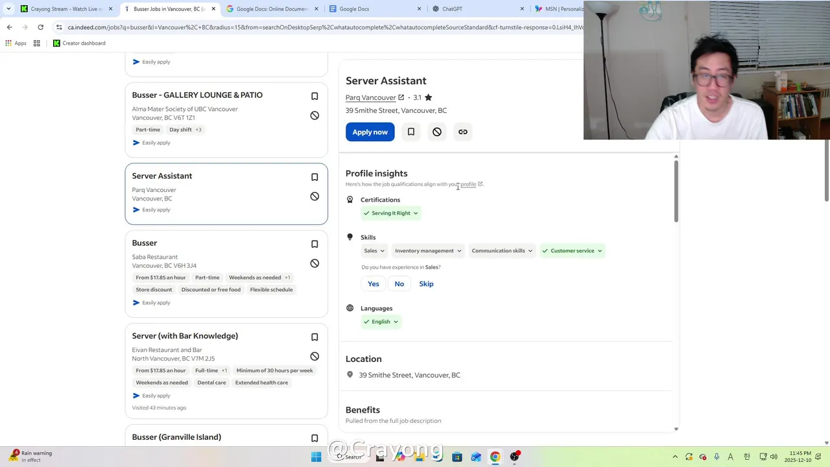830x467 pixels.
Task: Expand the +1 tag on Saba Busser job
Action: (x=287, y=278)
